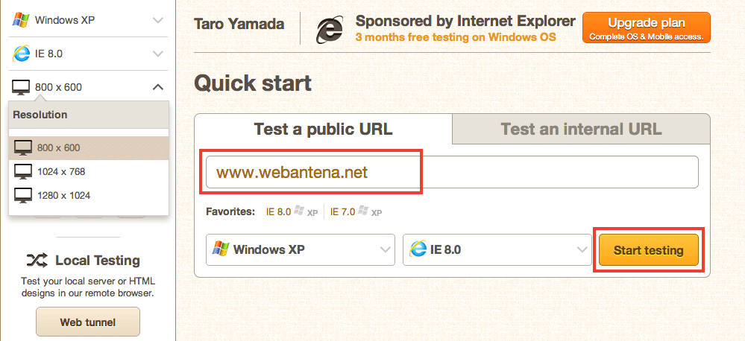This screenshot has height=341, width=745.
Task: Pick the 1280 x 1024 resolution
Action: click(89, 195)
